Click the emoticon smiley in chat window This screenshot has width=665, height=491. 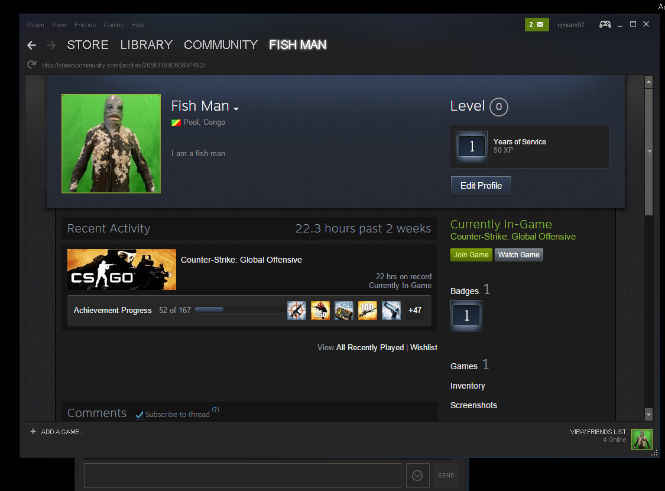(417, 475)
